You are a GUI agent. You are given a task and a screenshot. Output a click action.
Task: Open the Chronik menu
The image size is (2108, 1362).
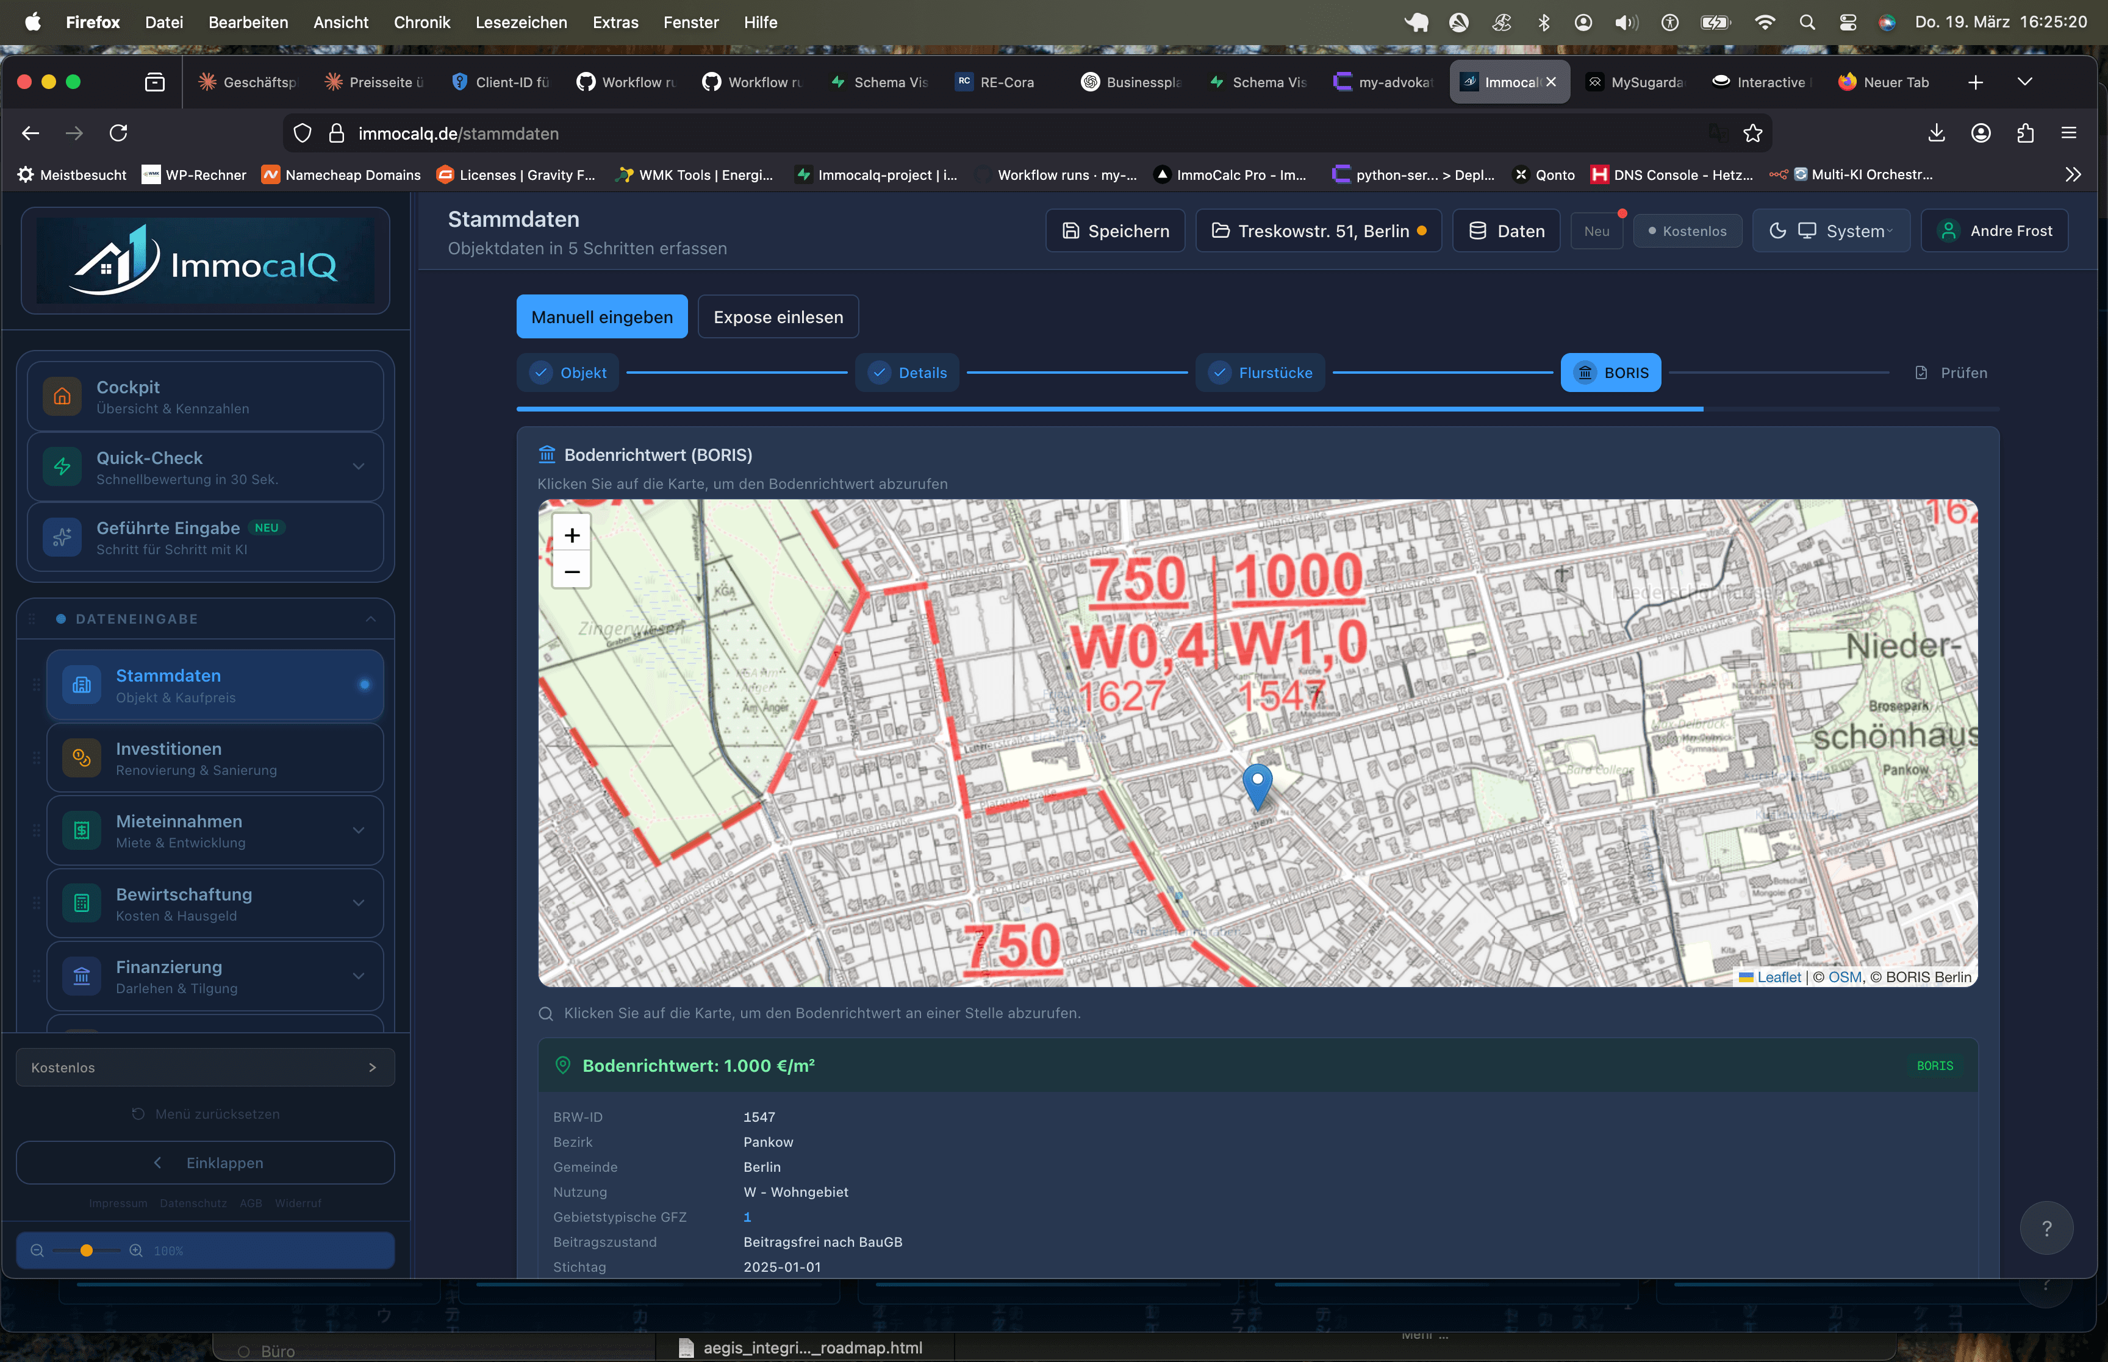[x=422, y=22]
